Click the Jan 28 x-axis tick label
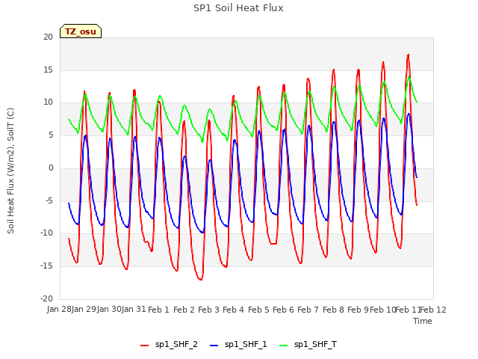 coord(59,310)
